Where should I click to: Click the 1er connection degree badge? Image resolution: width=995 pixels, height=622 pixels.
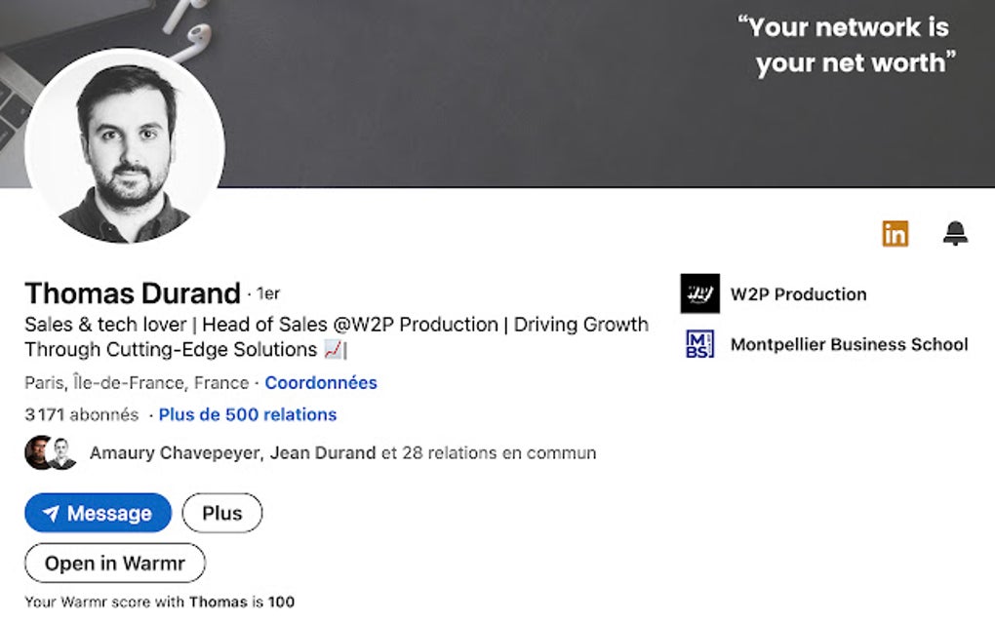coord(267,293)
